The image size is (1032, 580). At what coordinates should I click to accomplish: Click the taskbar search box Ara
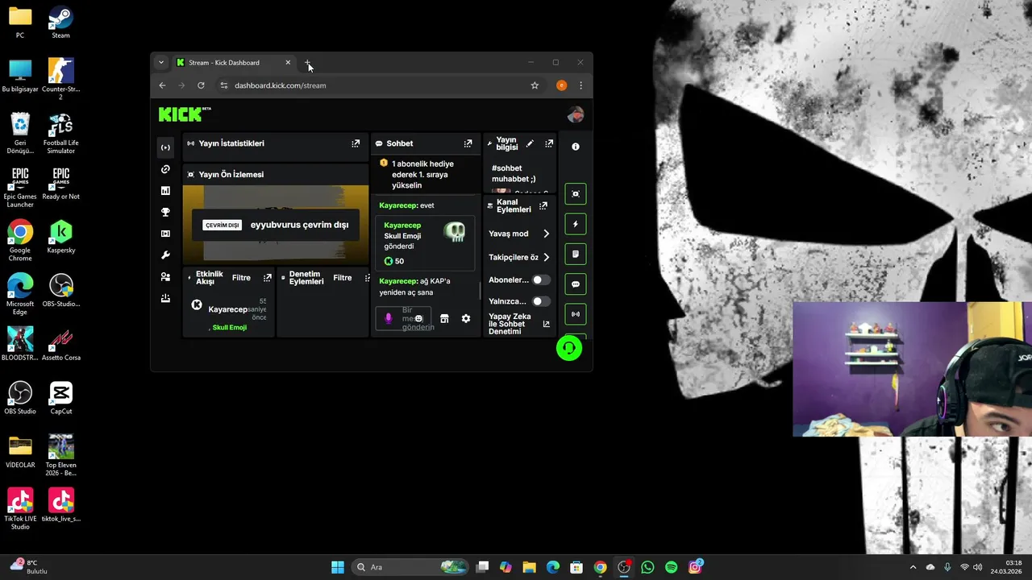(411, 567)
